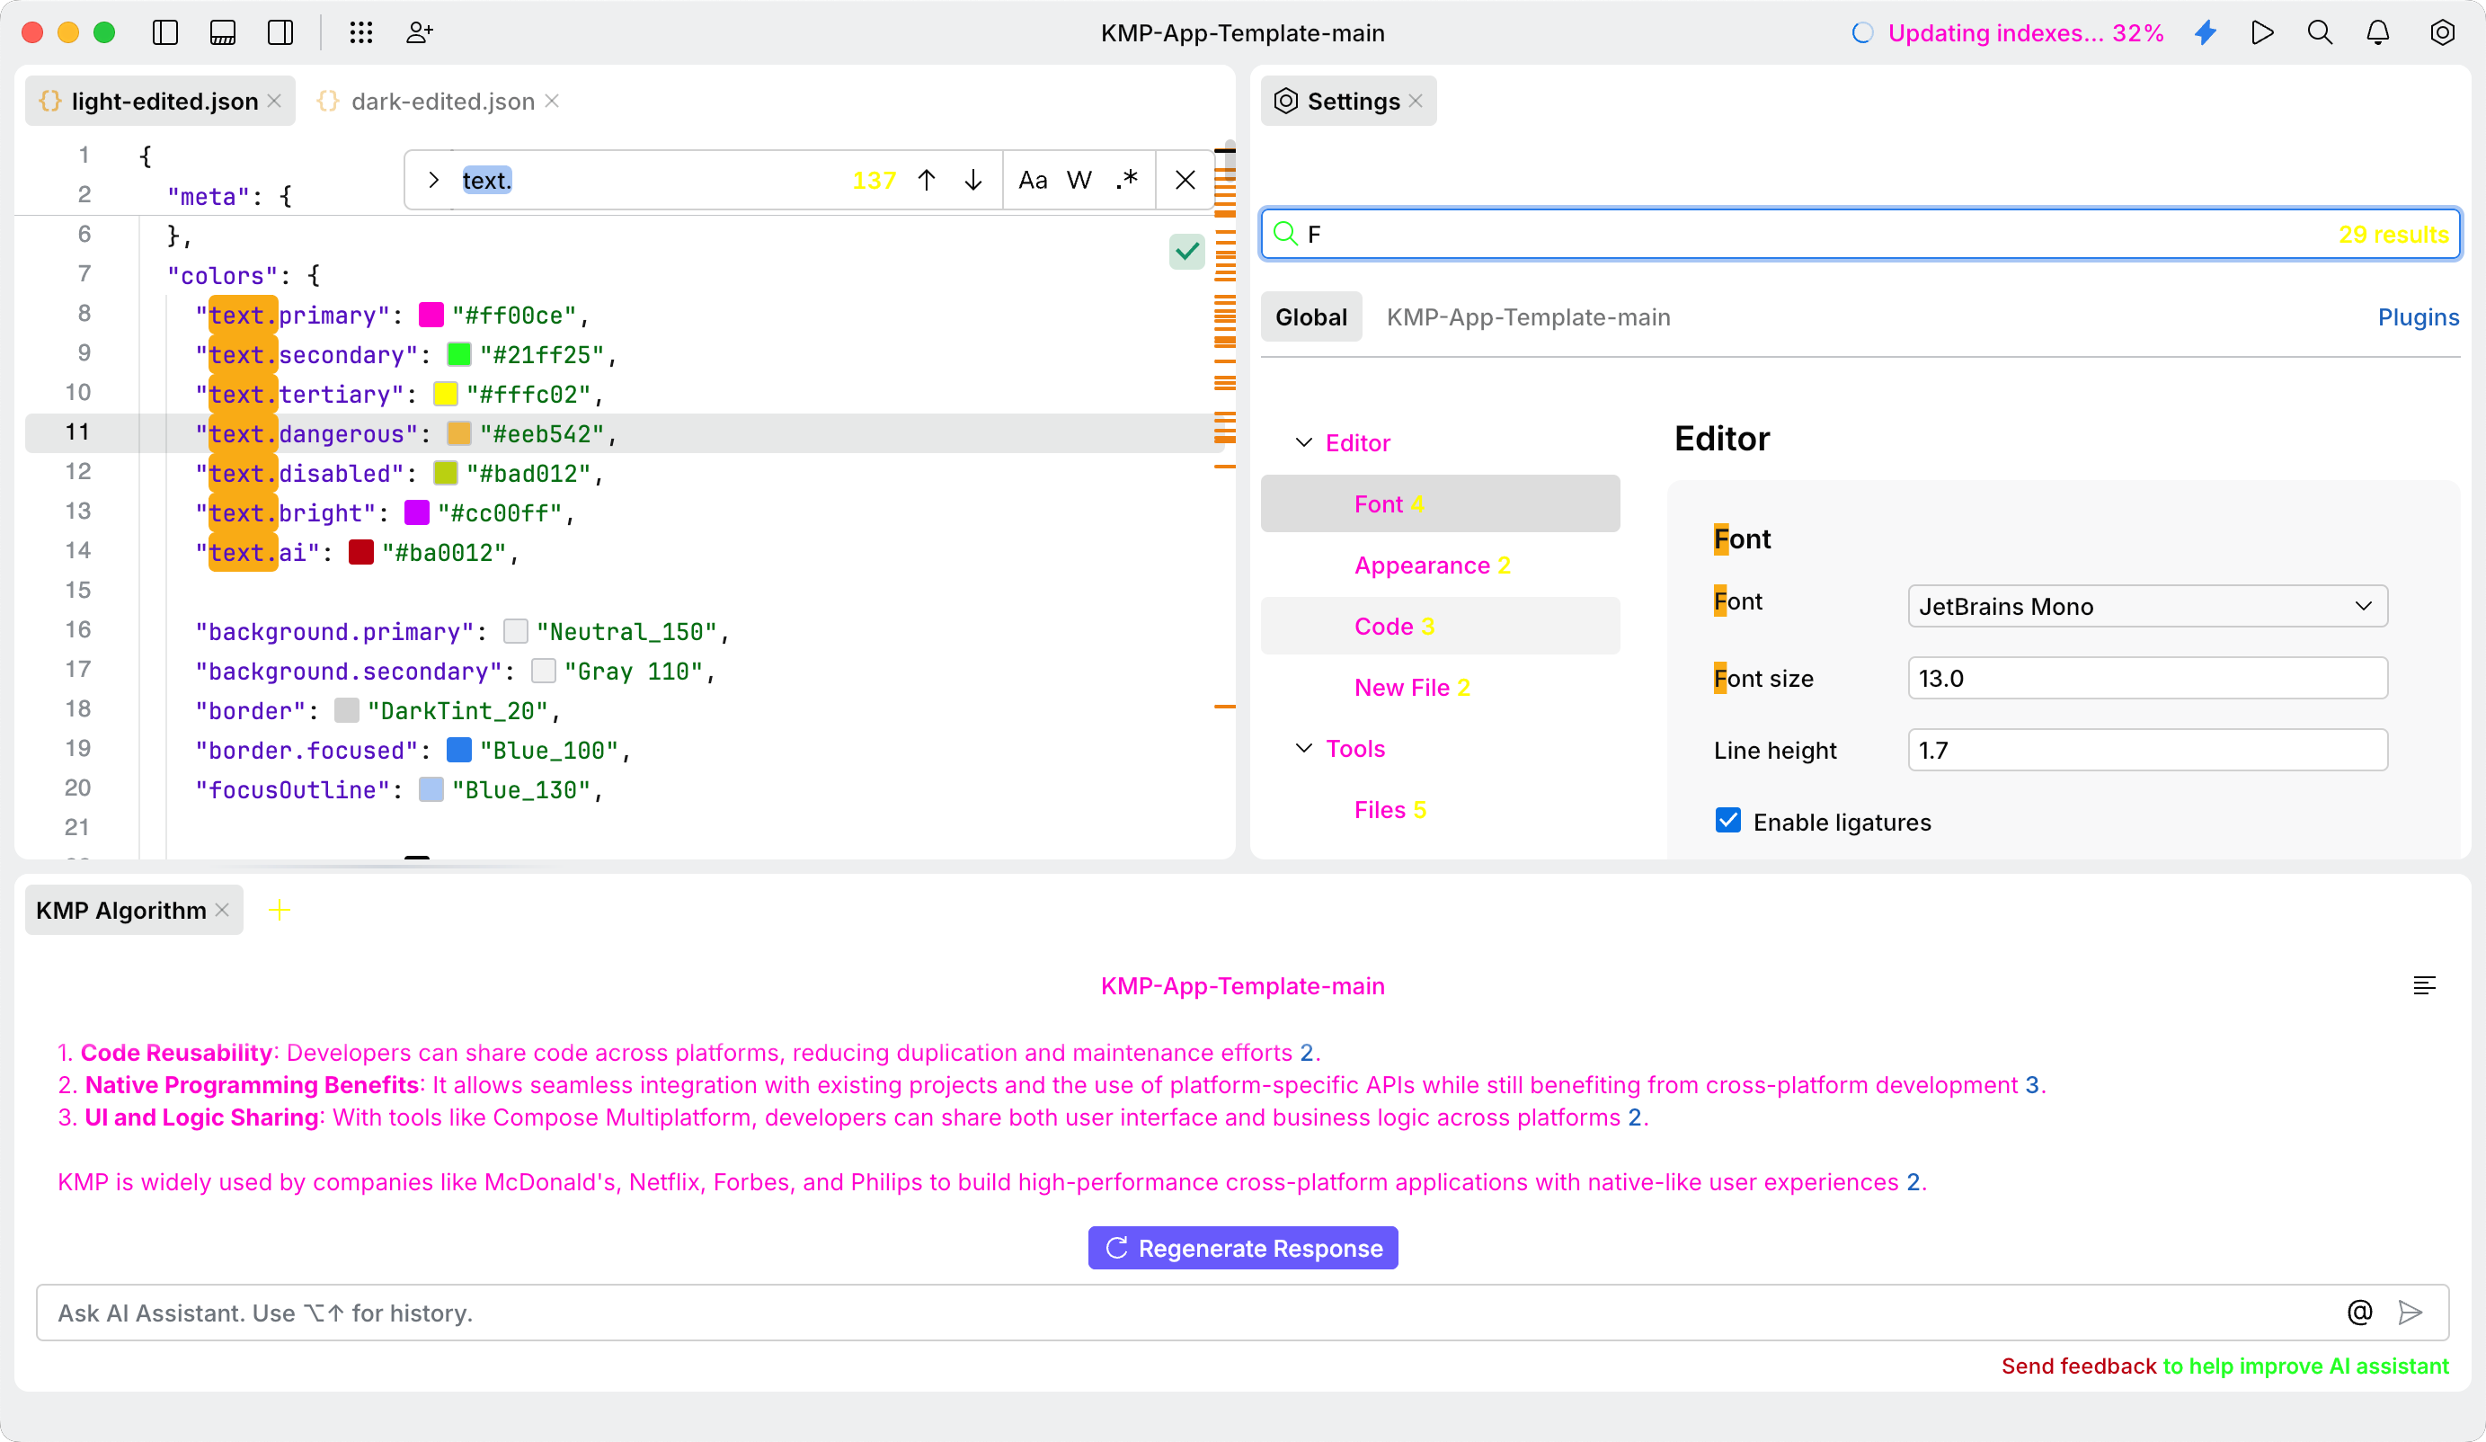Collapse the Editor settings tree section
This screenshot has width=2486, height=1442.
1303,442
